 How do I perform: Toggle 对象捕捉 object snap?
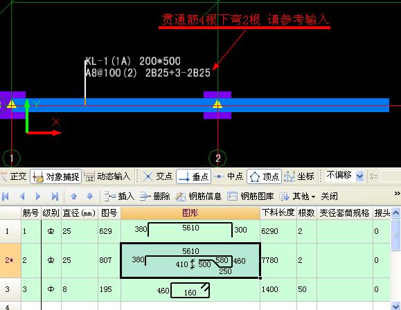55,176
